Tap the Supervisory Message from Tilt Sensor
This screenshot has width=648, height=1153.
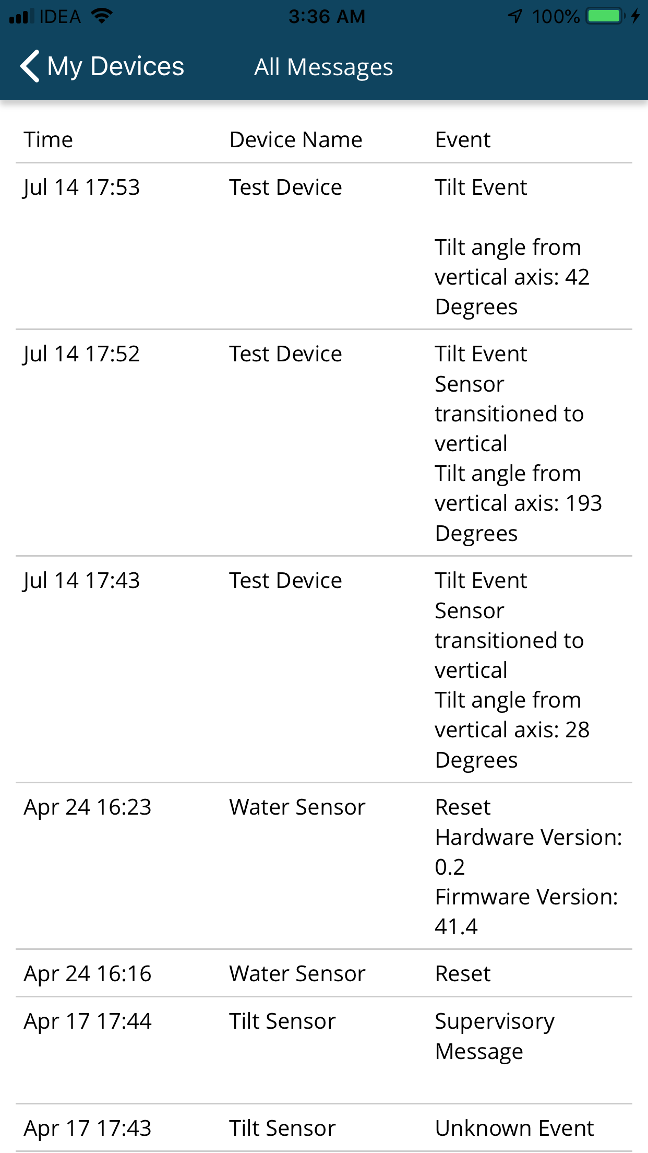pyautogui.click(x=323, y=1037)
